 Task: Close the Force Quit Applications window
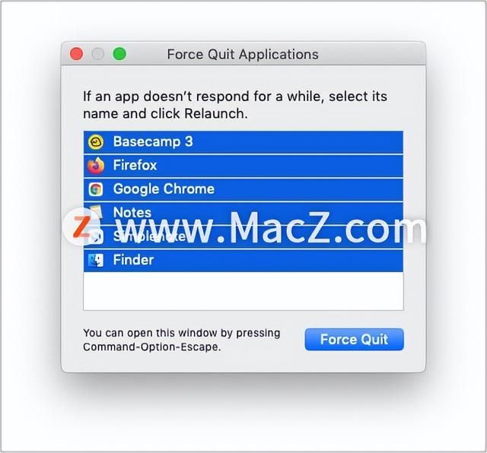[x=76, y=54]
